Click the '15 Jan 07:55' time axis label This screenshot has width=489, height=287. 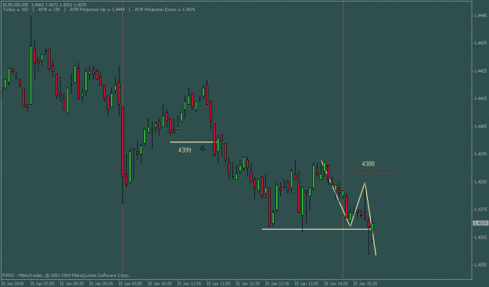tap(42, 284)
